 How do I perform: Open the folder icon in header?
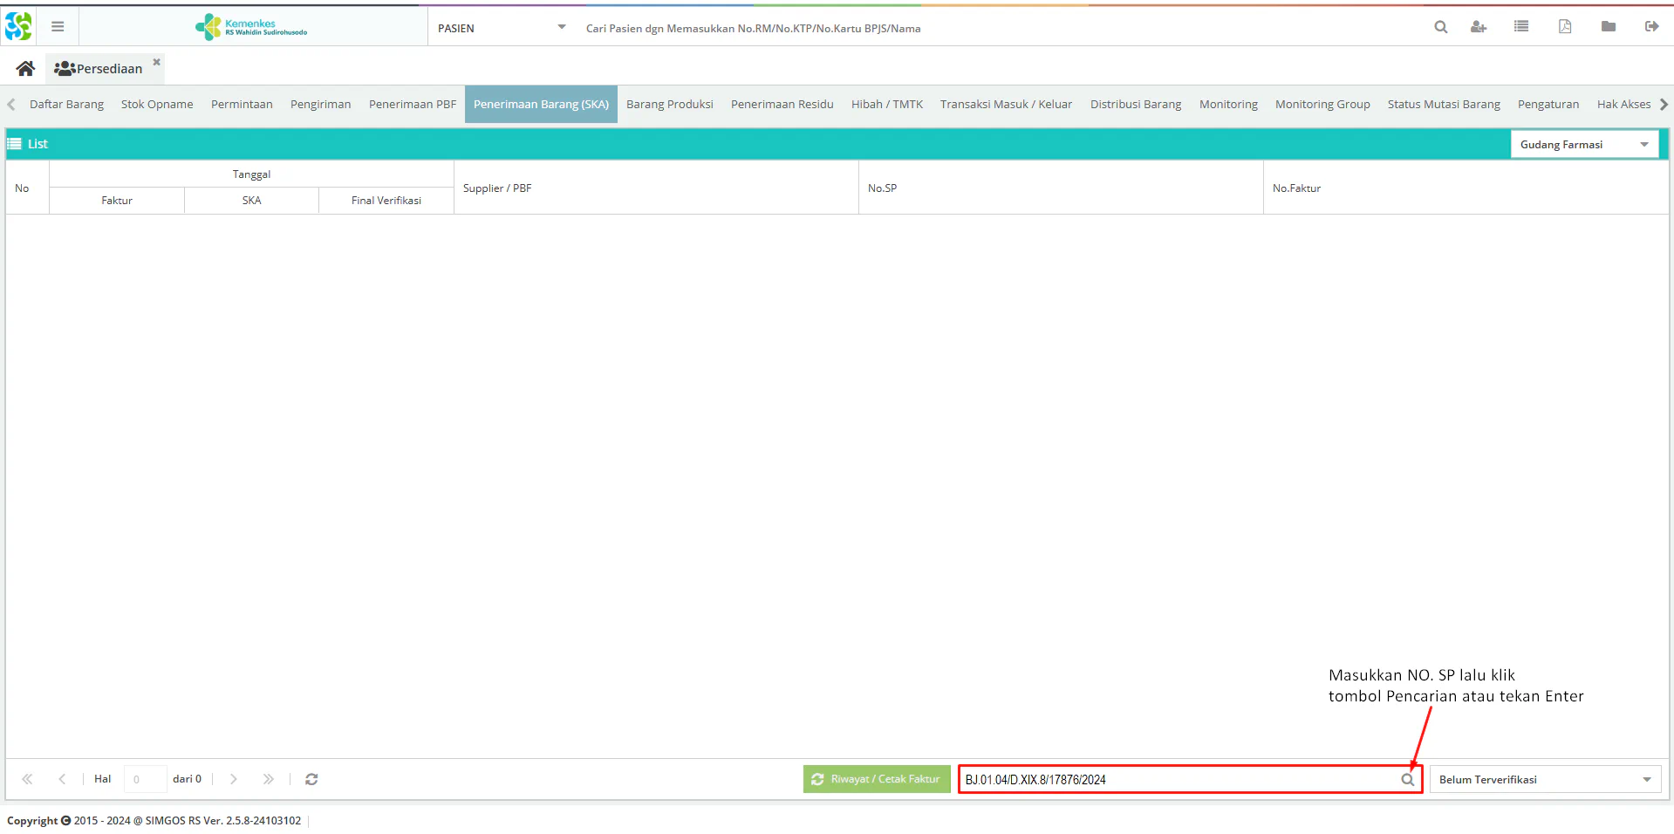click(x=1609, y=27)
